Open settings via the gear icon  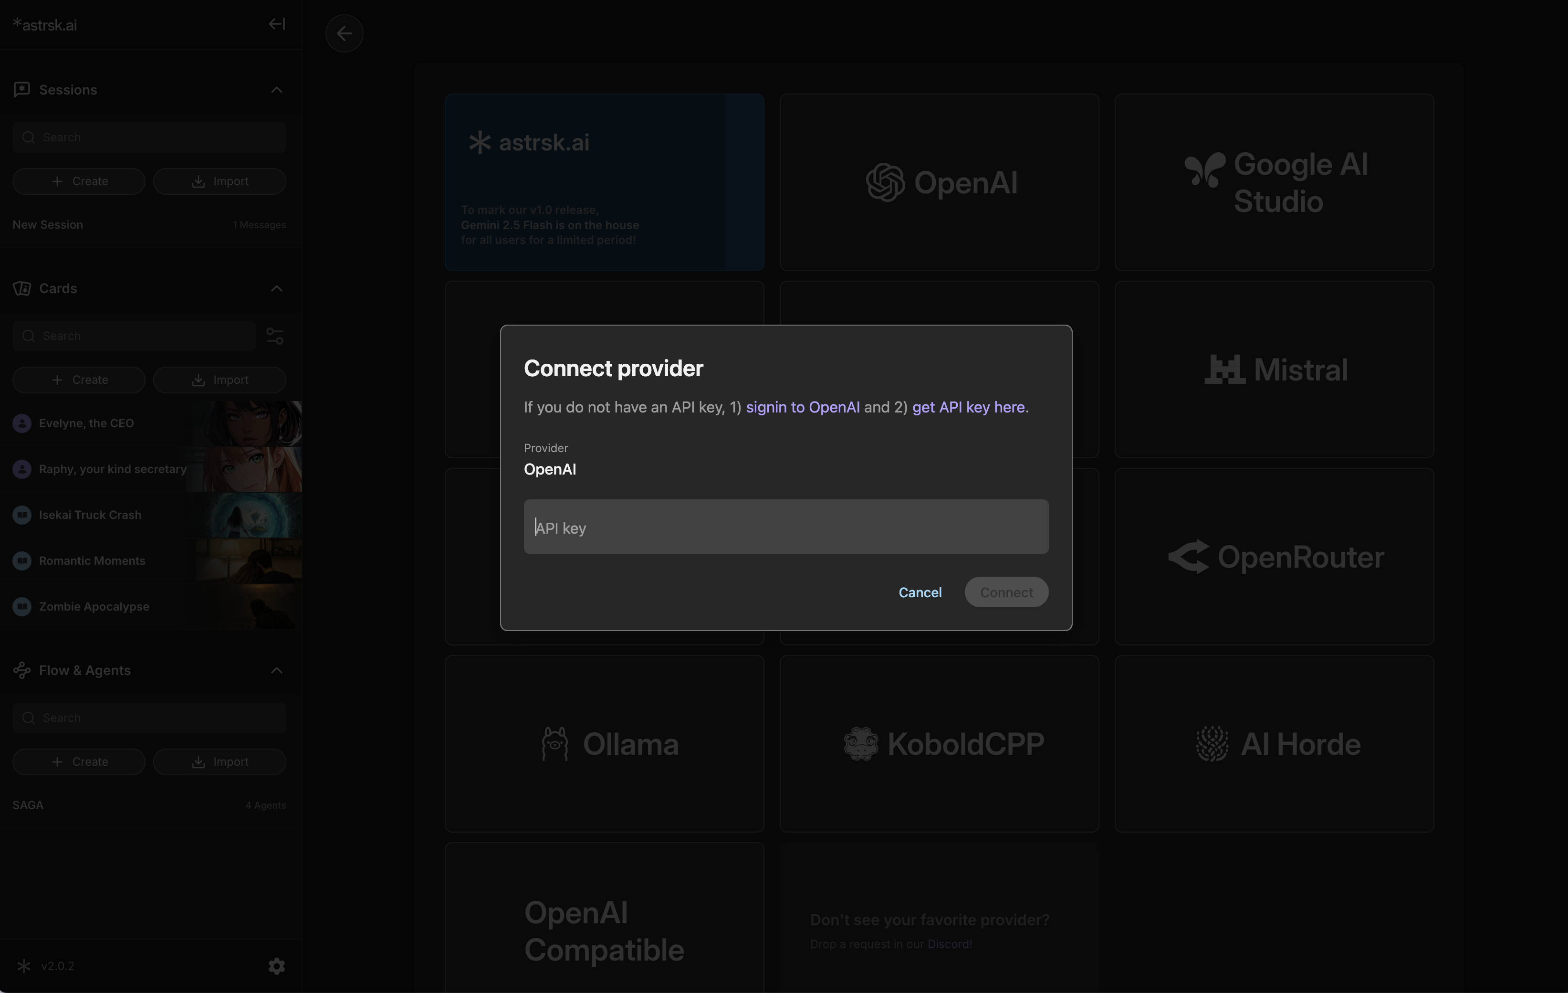coord(277,966)
